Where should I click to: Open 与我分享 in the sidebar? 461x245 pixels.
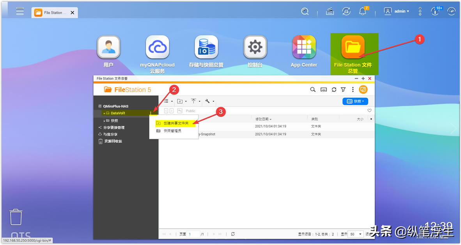pyautogui.click(x=110, y=134)
